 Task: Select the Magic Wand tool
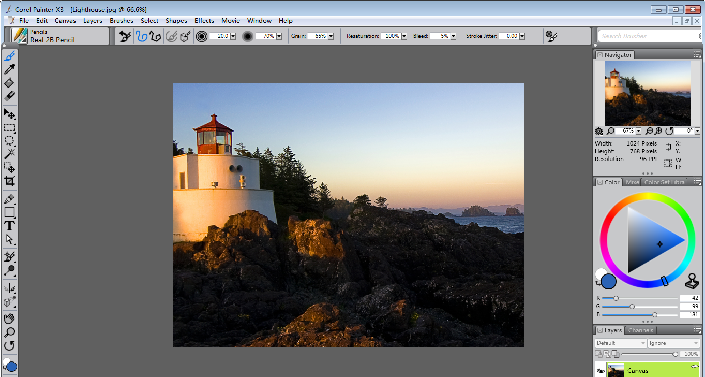(10, 153)
